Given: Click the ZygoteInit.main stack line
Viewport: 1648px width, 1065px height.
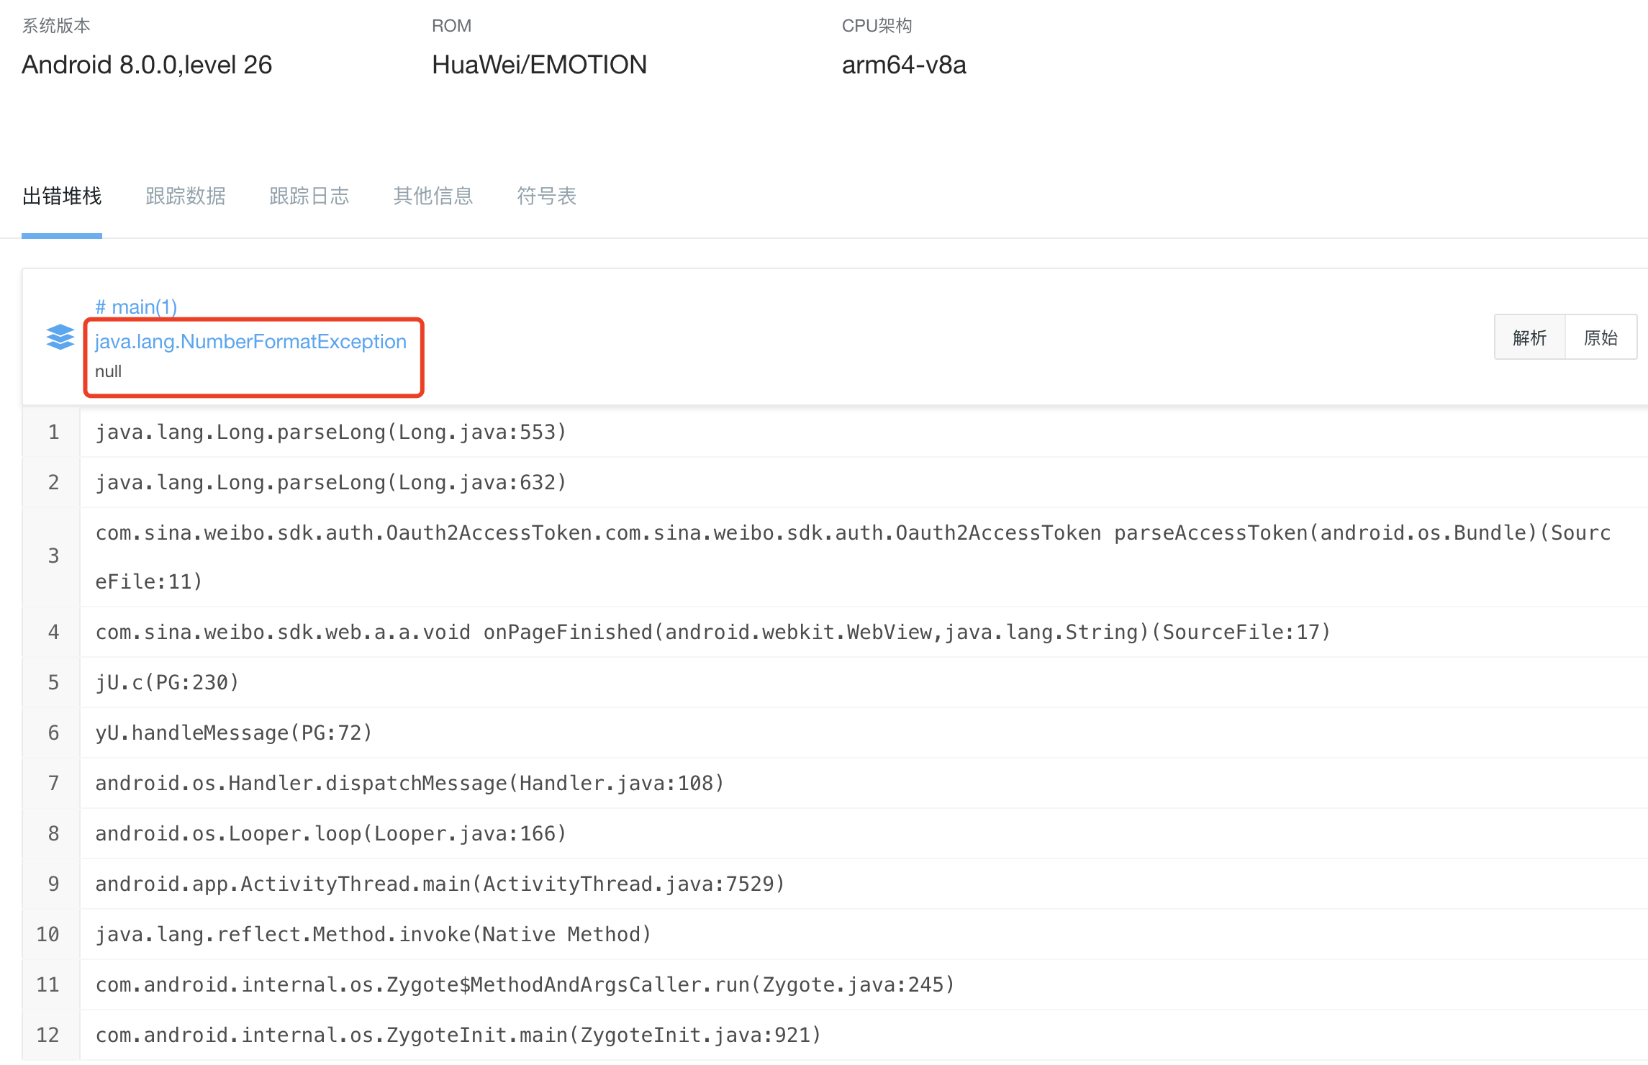Looking at the screenshot, I should coord(458,1035).
